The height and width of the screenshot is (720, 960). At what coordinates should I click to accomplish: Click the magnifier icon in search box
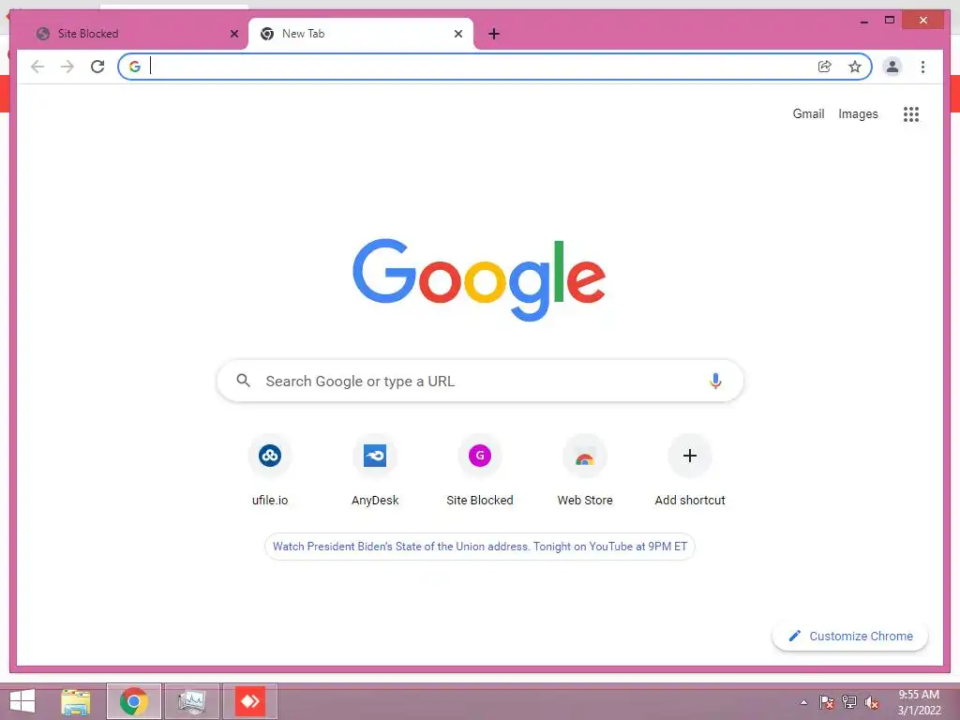click(243, 381)
